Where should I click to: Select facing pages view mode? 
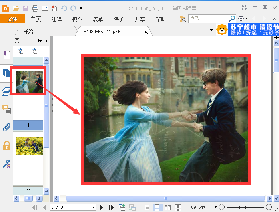[167, 207]
